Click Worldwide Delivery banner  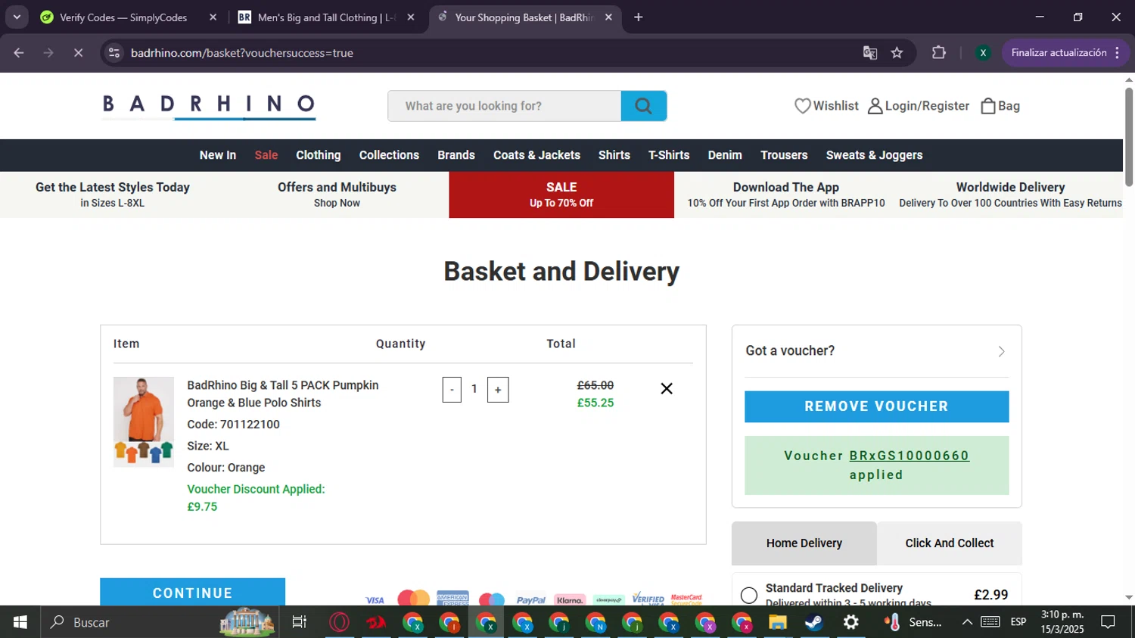1010,195
